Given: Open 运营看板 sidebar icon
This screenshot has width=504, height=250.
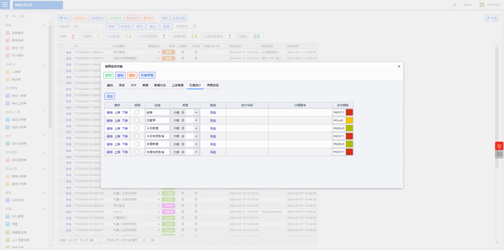Looking at the screenshot, I should click(x=8, y=33).
